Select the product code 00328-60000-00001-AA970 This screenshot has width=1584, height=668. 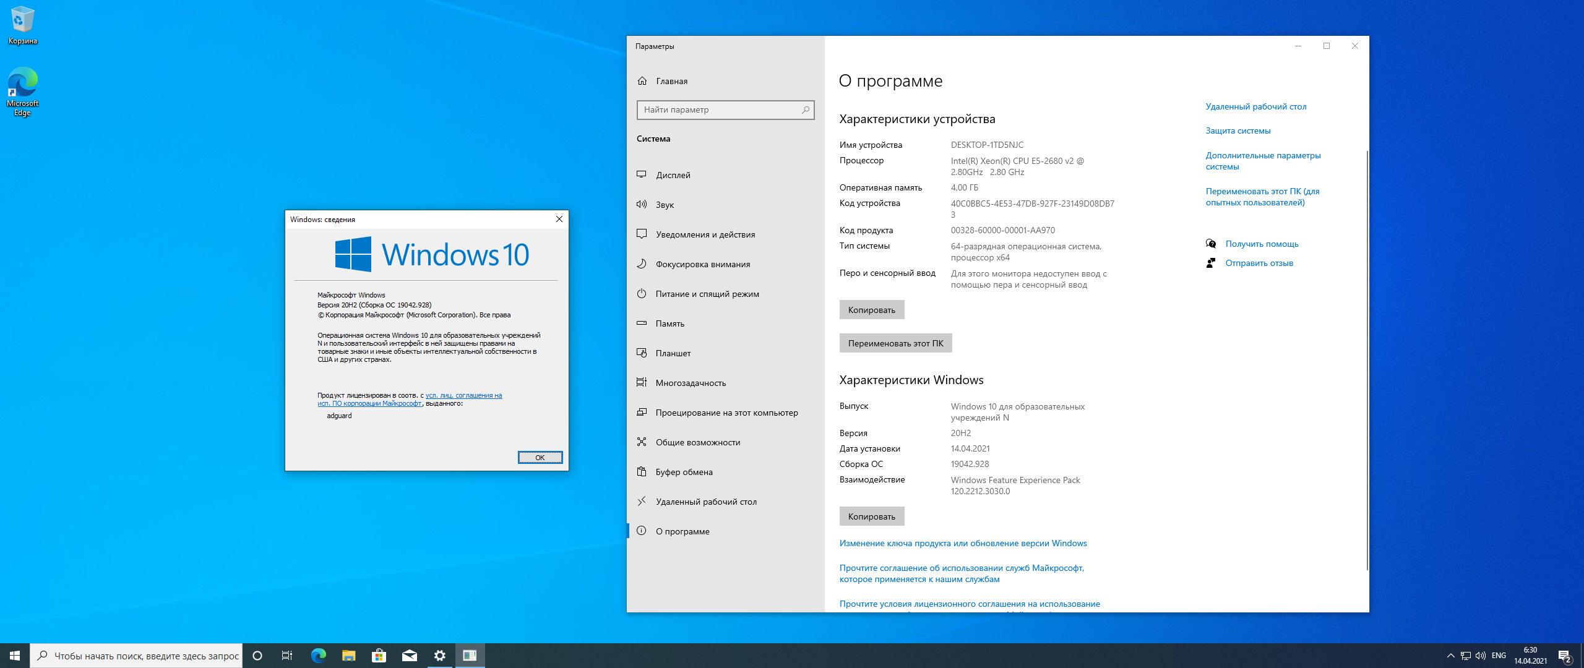tap(1003, 230)
